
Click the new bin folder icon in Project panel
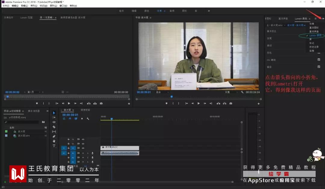tap(43, 122)
